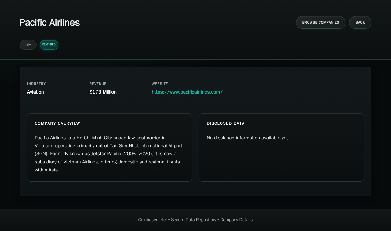Click the Browse Companies button
The height and width of the screenshot is (231, 391).
click(320, 23)
